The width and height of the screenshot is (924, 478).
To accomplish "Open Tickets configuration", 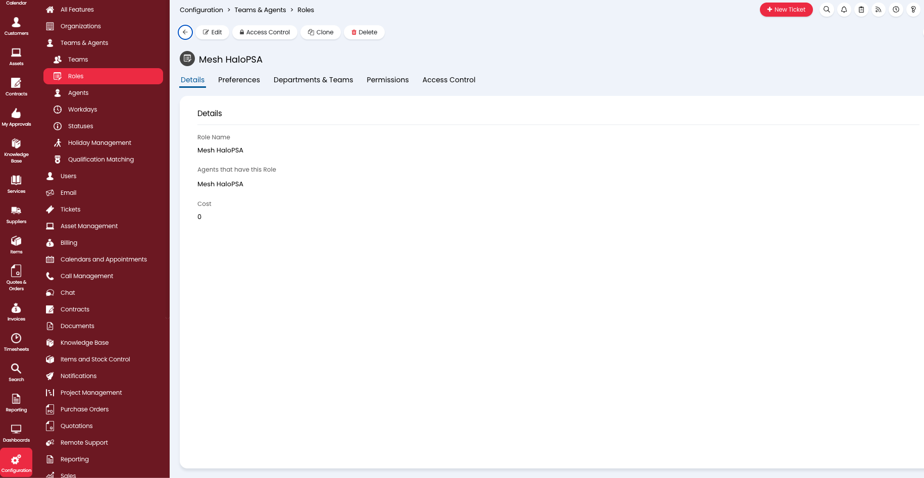I will pyautogui.click(x=104, y=209).
